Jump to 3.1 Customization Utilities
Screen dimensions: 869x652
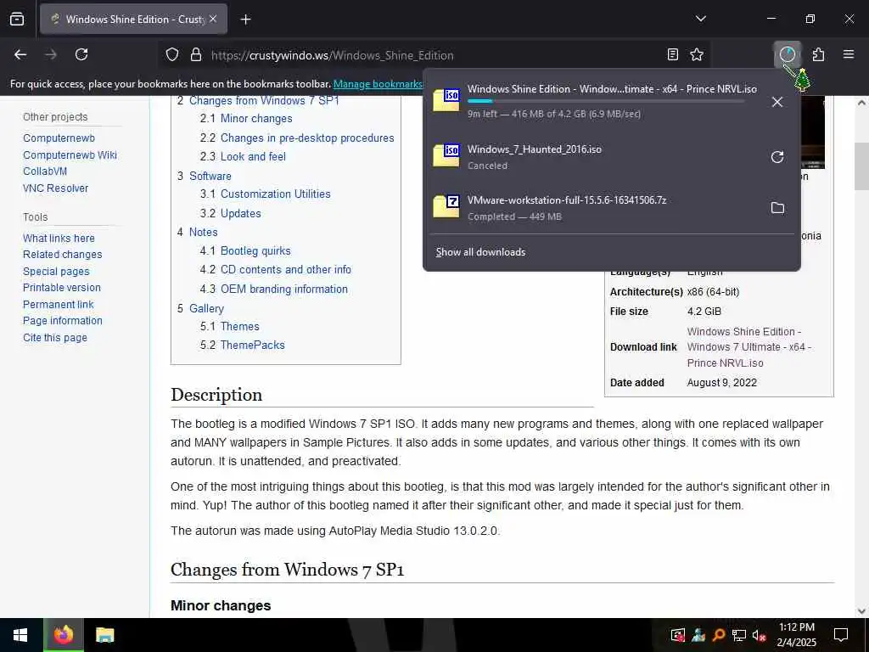coord(266,194)
